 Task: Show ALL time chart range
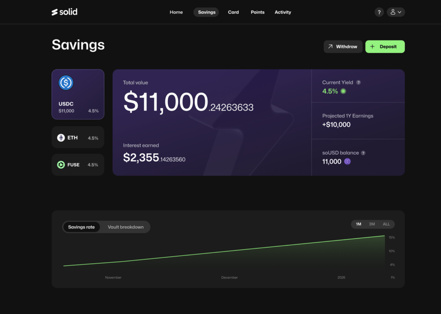pyautogui.click(x=386, y=224)
